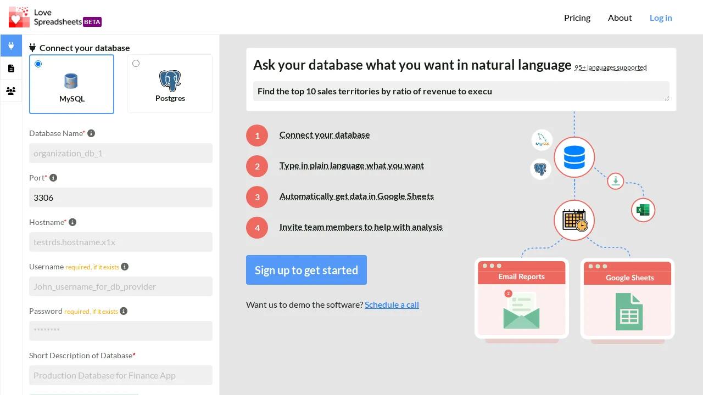Expand the Connect your database step
Image resolution: width=703 pixels, height=395 pixels.
click(x=325, y=135)
